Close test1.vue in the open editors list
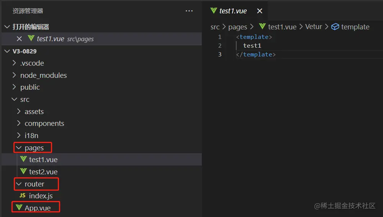The width and height of the screenshot is (383, 217). [19, 39]
